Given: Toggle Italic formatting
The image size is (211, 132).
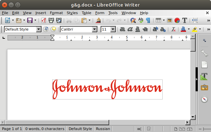Looking at the screenshot, I should 130,29.
